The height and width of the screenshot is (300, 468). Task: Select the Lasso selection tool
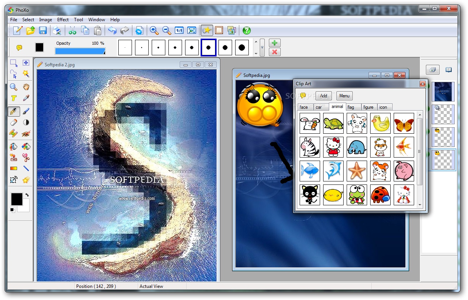point(14,74)
